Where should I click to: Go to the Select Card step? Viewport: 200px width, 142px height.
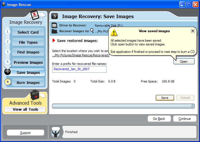28,32
